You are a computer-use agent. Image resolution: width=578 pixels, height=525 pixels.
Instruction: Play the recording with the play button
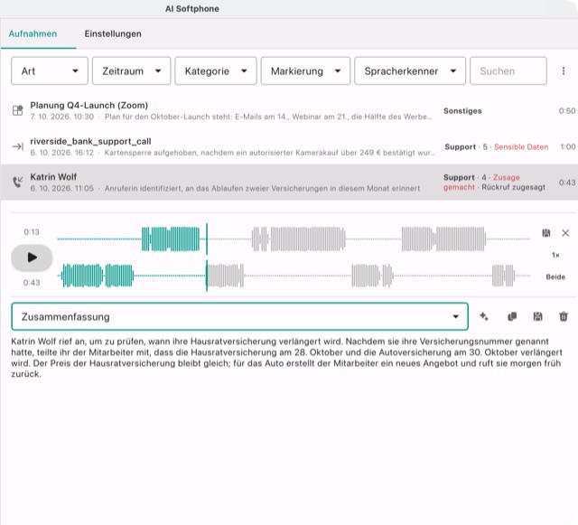[32, 258]
